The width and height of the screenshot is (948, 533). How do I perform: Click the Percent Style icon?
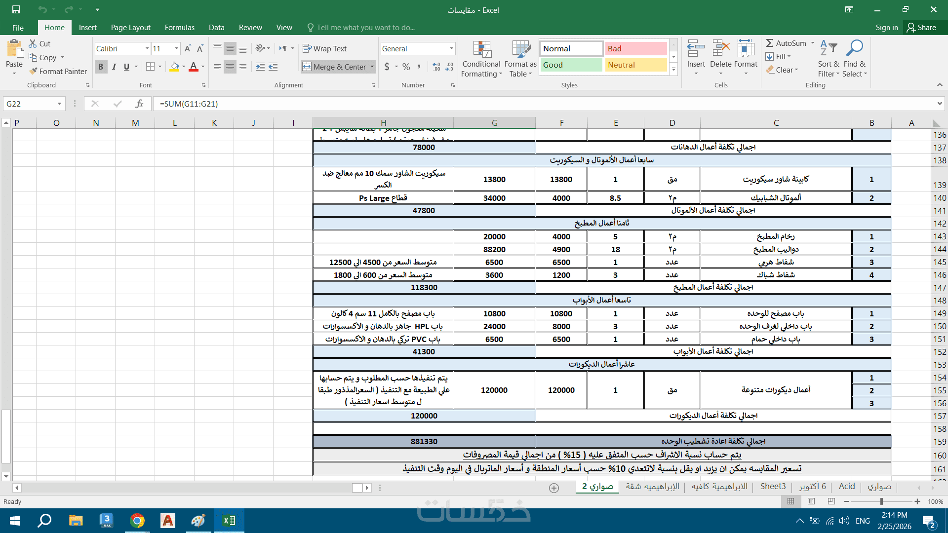[406, 67]
